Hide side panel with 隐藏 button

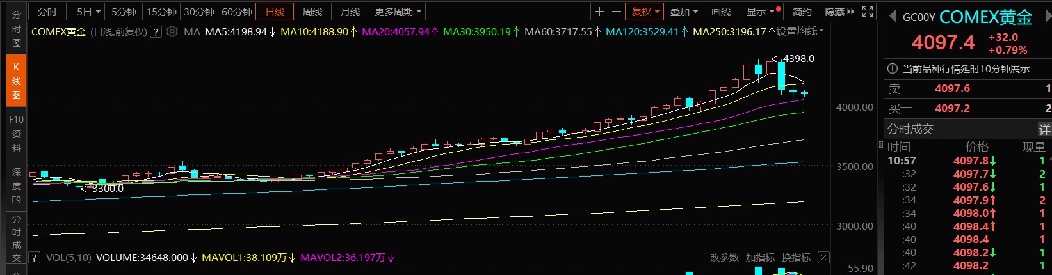839,12
